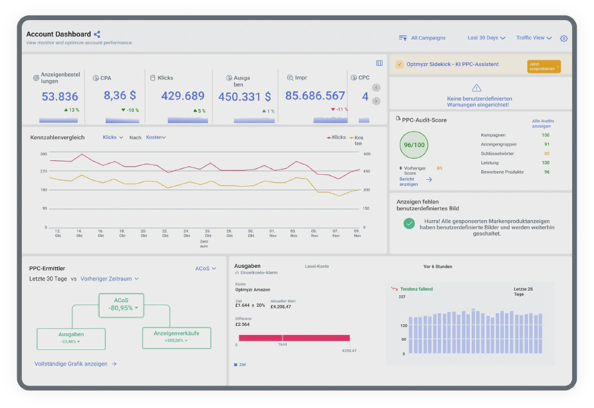
Task: Open the settings gear icon
Action: tap(564, 39)
